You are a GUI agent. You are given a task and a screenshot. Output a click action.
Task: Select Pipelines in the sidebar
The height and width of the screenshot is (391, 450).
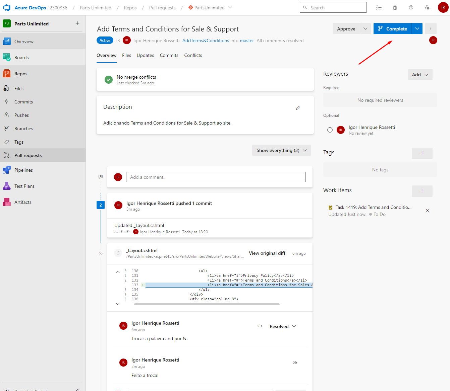point(23,170)
